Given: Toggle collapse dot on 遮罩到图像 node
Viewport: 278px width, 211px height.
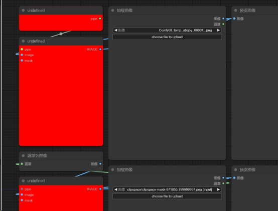Looking at the screenshot, I should click(23, 155).
